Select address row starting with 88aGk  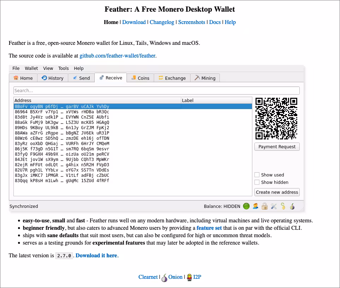[133, 122]
